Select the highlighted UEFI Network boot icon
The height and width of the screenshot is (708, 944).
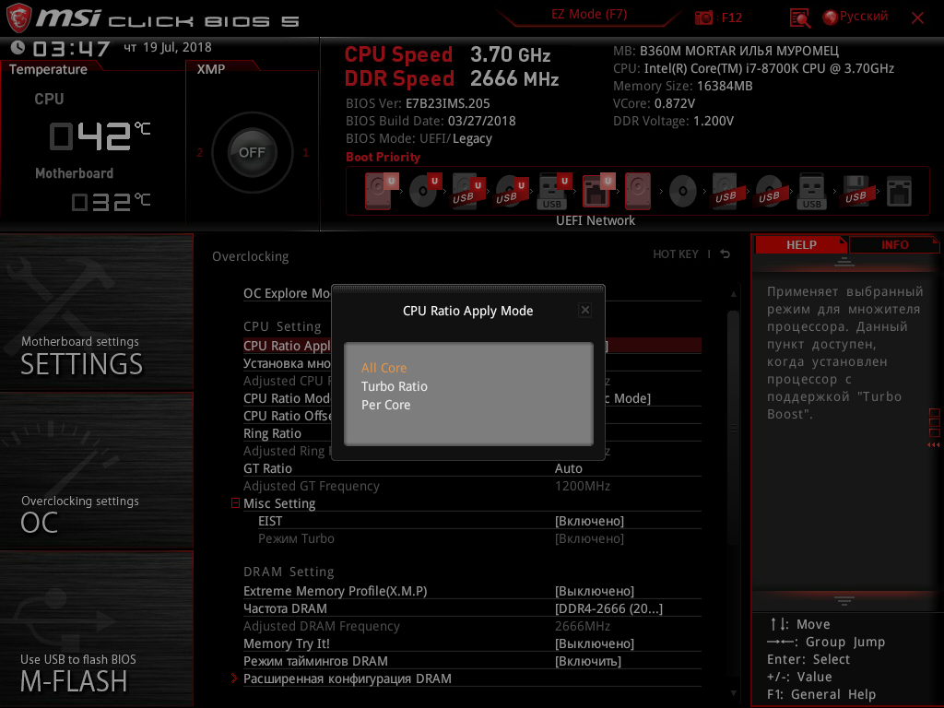597,191
